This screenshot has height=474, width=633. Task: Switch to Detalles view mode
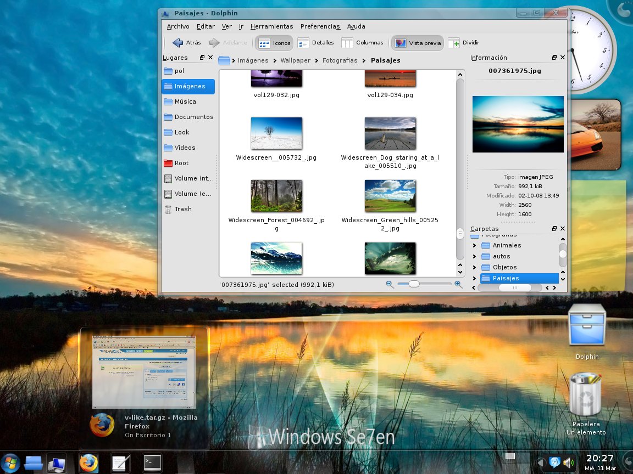[x=316, y=43]
